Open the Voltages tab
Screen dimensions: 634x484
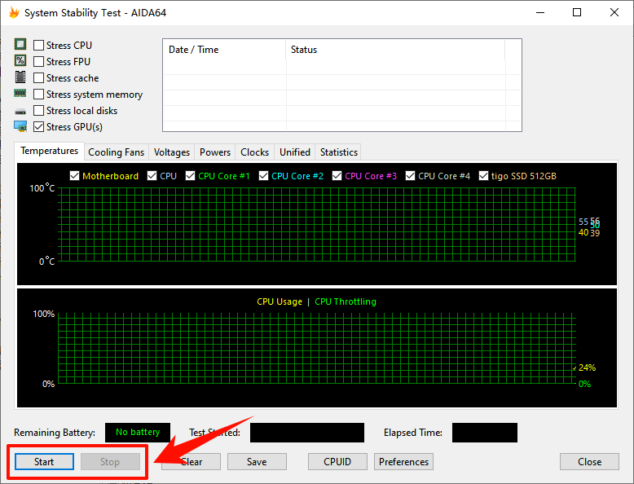(171, 152)
